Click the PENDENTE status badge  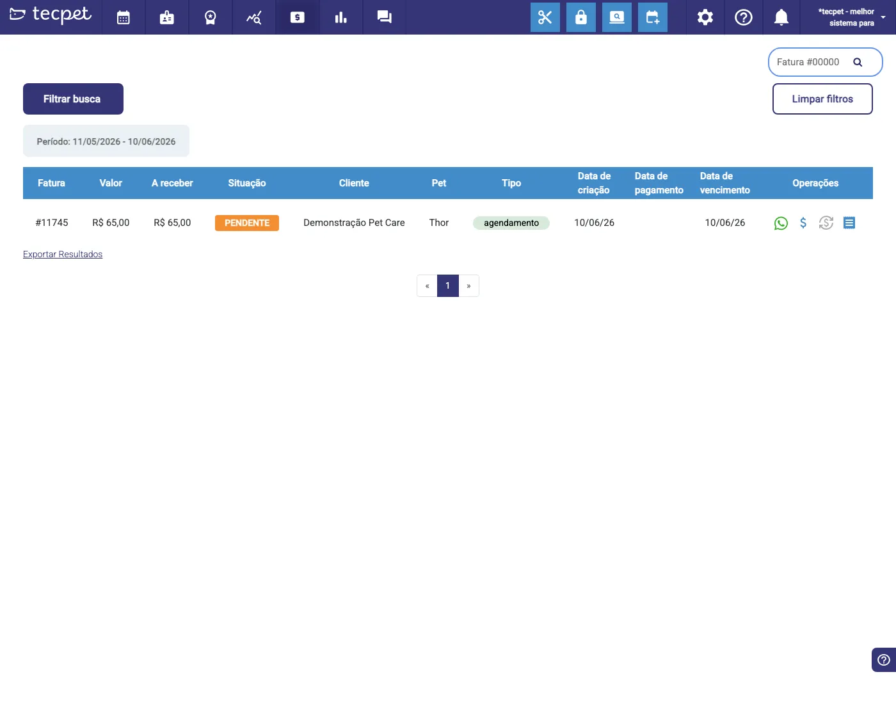tap(247, 223)
